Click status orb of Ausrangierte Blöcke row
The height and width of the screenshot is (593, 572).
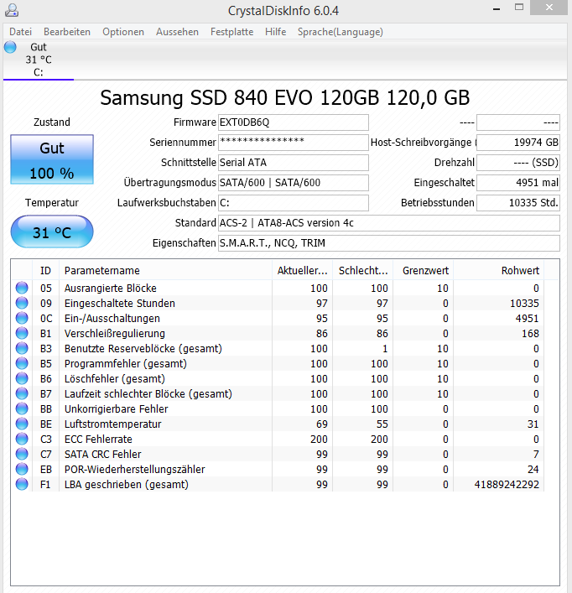coord(22,288)
